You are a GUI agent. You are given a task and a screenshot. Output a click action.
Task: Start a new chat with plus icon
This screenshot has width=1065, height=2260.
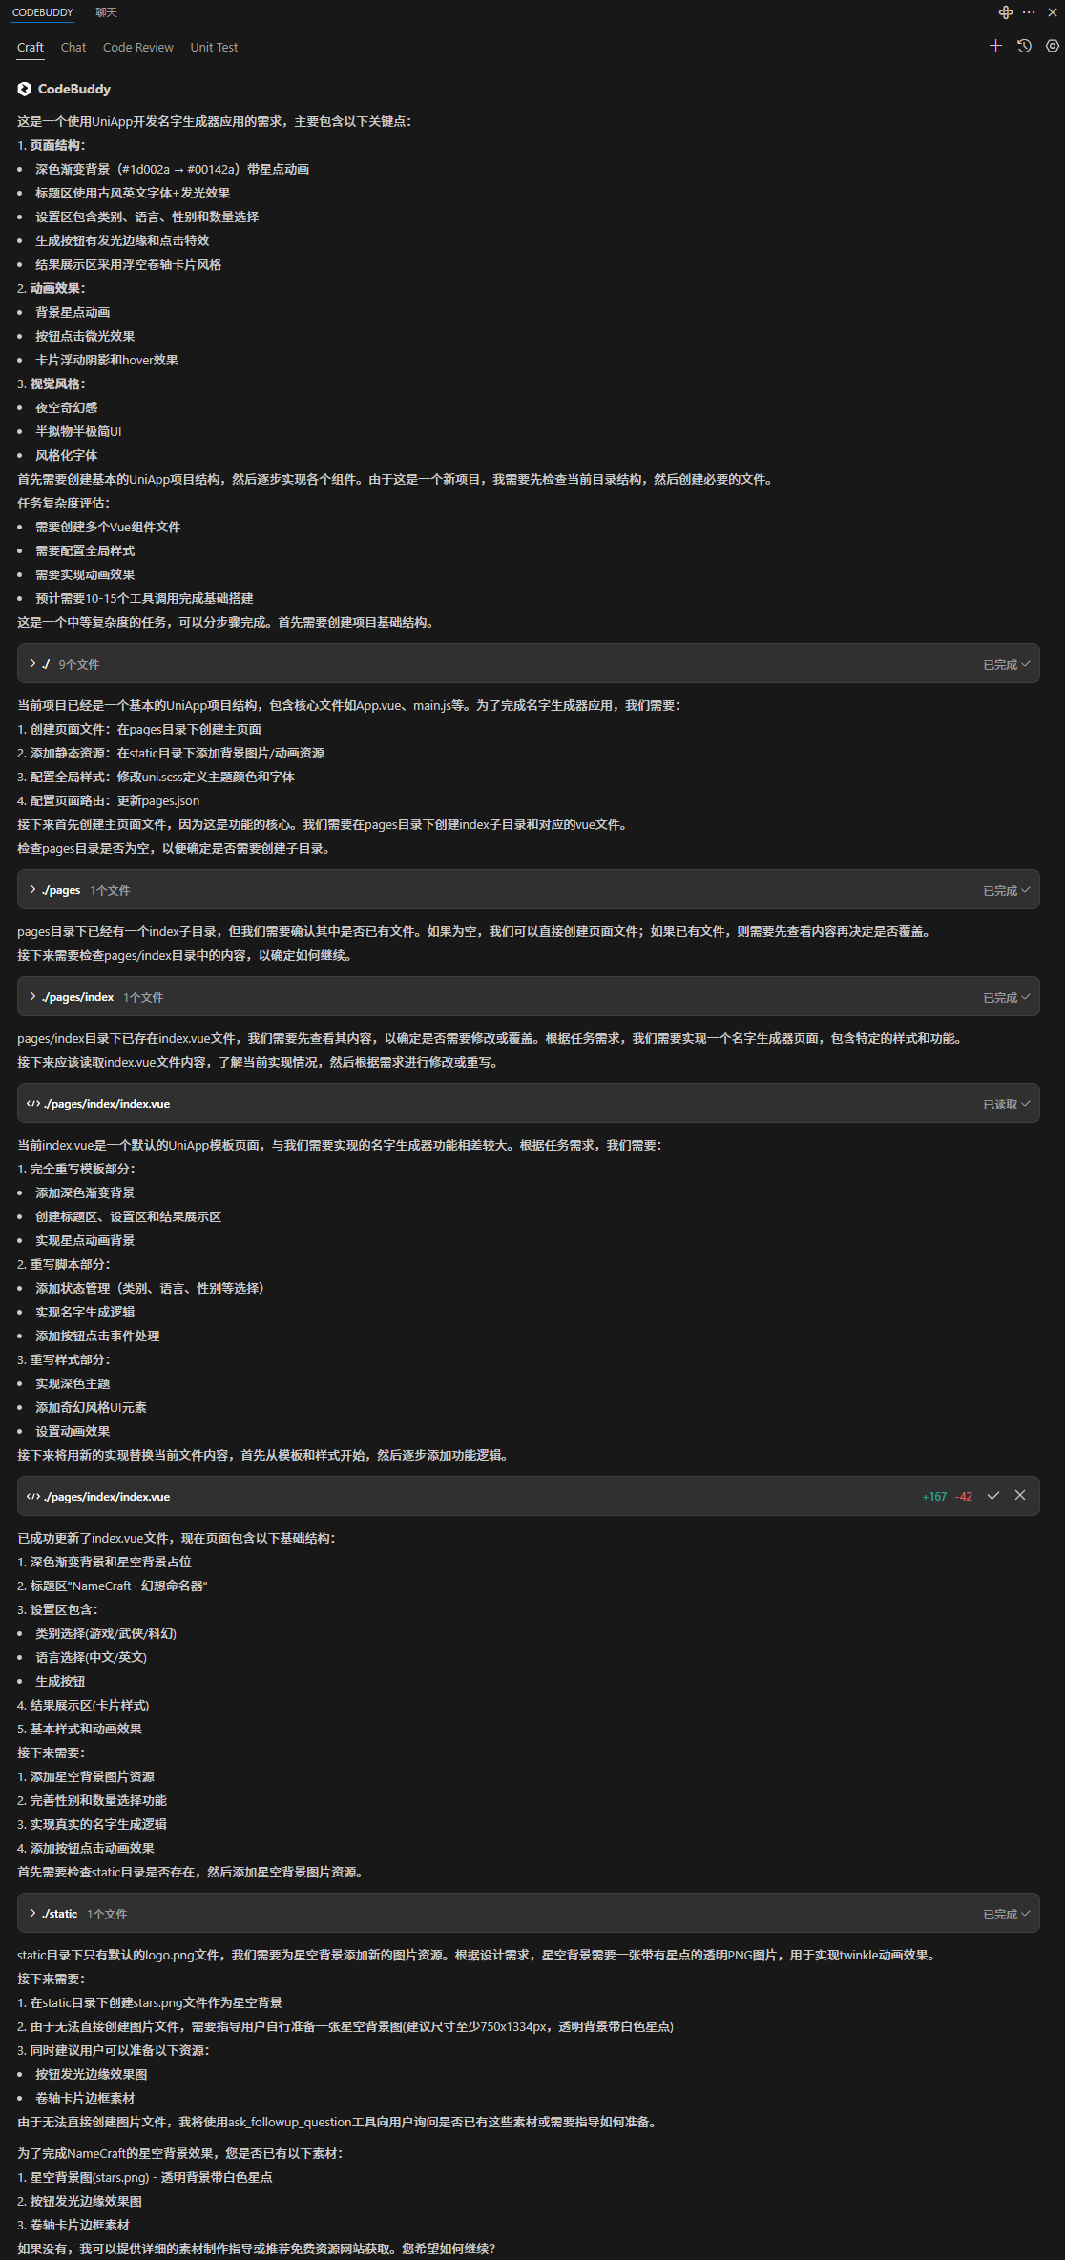pos(995,46)
